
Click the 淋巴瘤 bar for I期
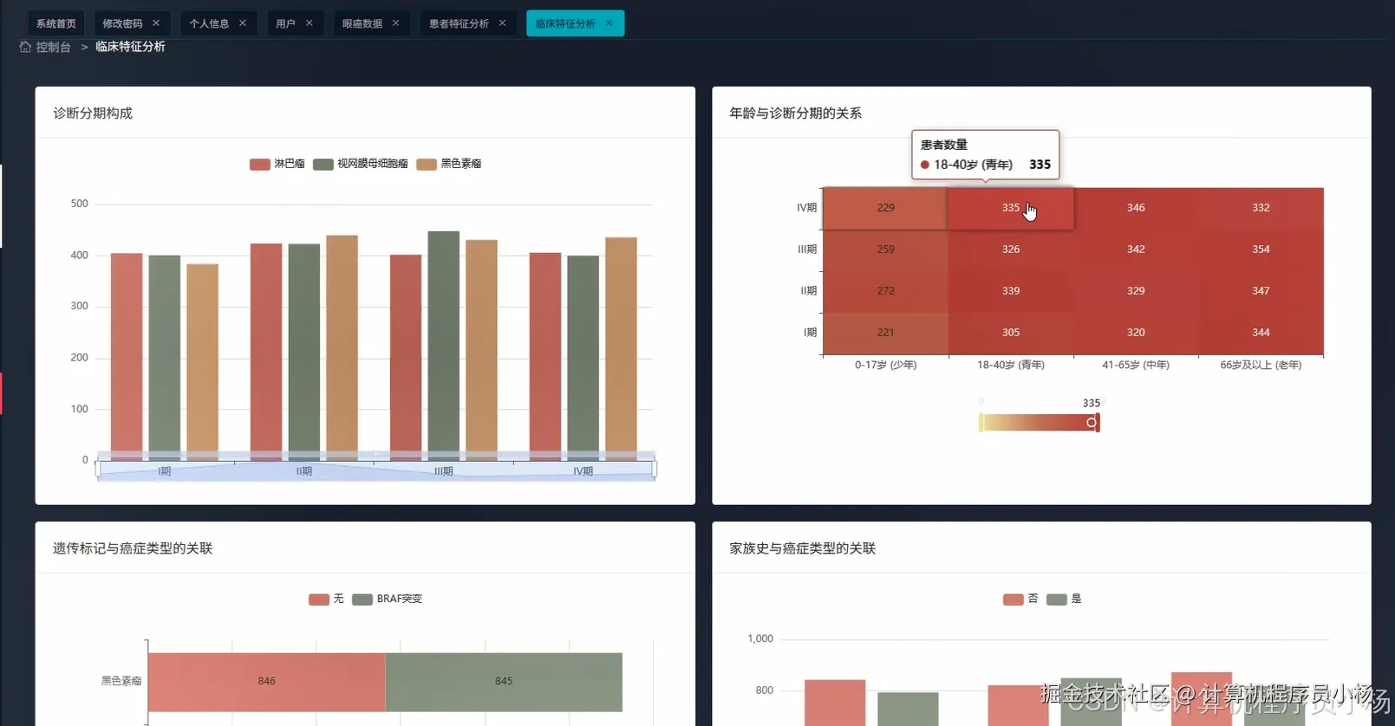(x=127, y=357)
